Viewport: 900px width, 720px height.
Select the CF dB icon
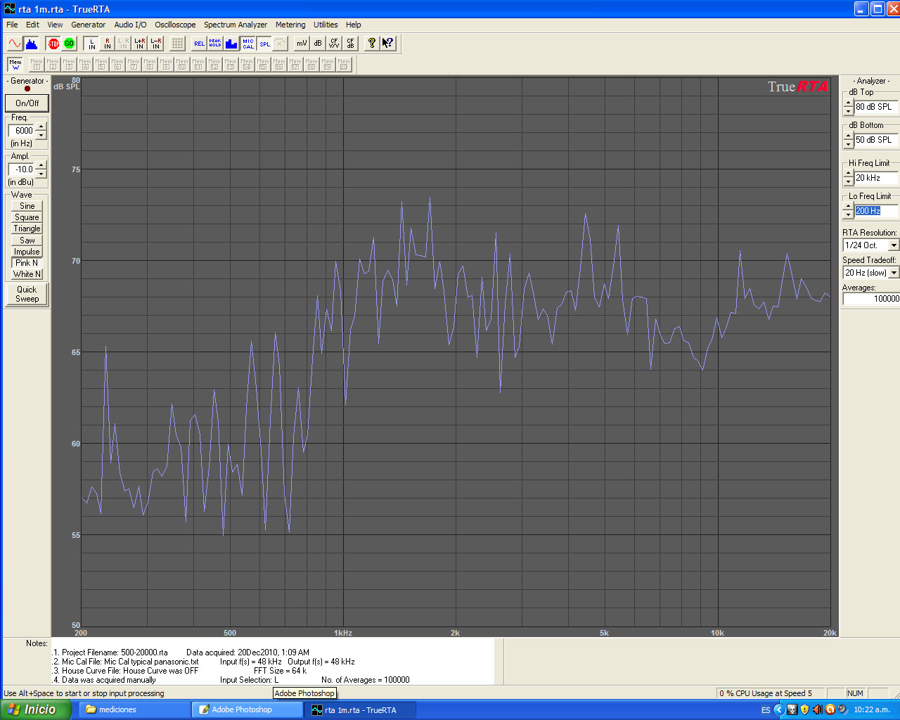350,44
